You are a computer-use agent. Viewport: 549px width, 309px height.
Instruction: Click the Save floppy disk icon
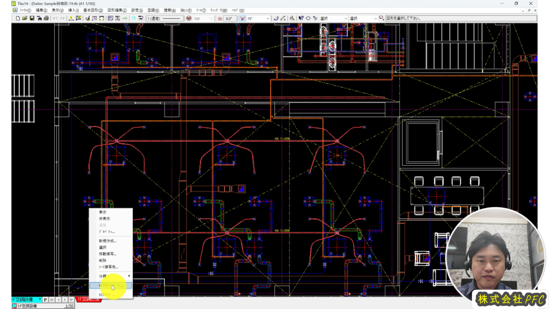tap(32, 18)
